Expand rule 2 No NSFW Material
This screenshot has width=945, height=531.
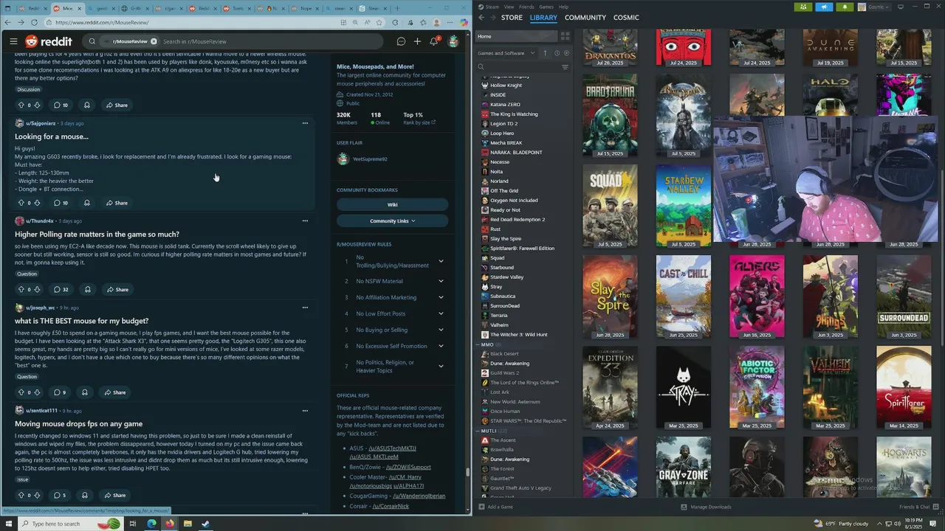click(x=441, y=281)
